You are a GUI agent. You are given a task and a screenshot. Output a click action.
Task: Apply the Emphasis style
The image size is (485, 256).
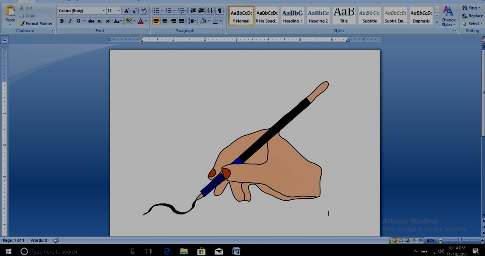421,16
